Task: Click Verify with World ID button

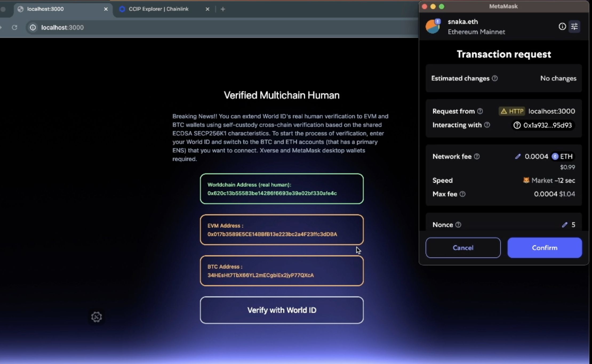Action: click(x=282, y=310)
